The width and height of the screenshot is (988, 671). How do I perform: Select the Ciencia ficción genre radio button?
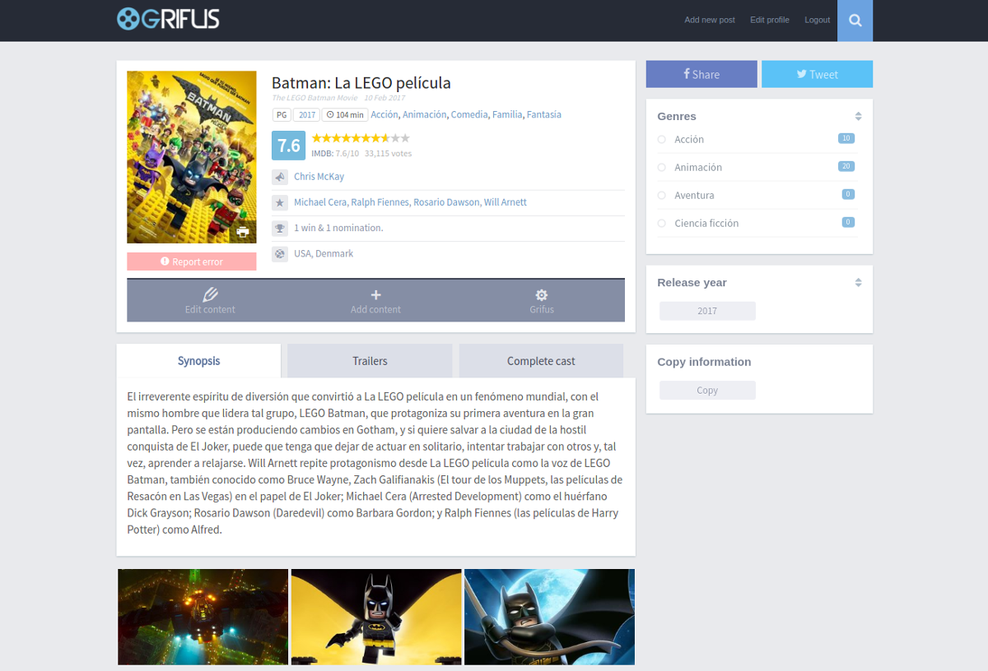point(661,224)
